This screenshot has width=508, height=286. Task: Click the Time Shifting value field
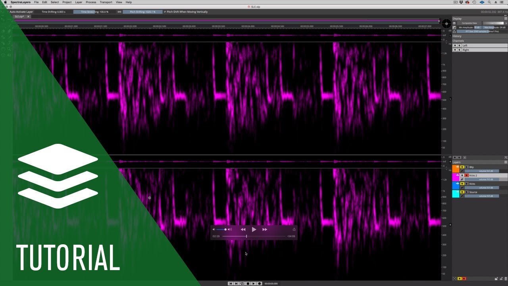point(54,12)
